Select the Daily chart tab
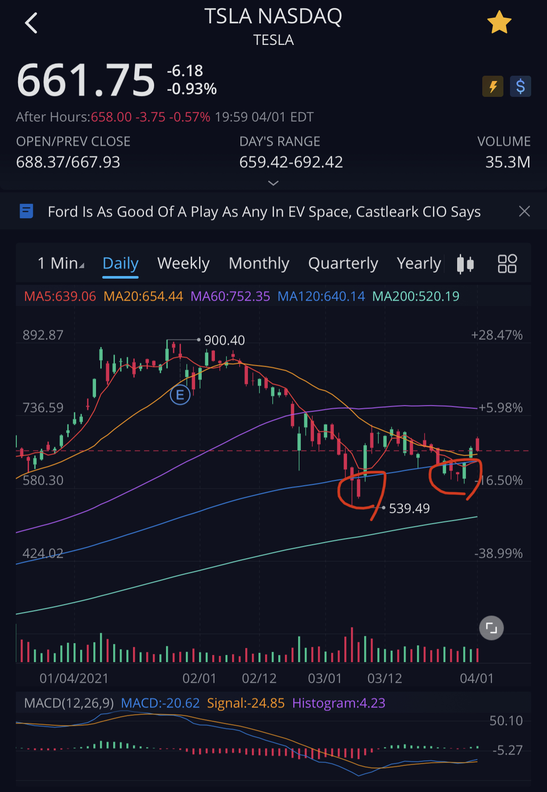The width and height of the screenshot is (547, 792). (121, 263)
